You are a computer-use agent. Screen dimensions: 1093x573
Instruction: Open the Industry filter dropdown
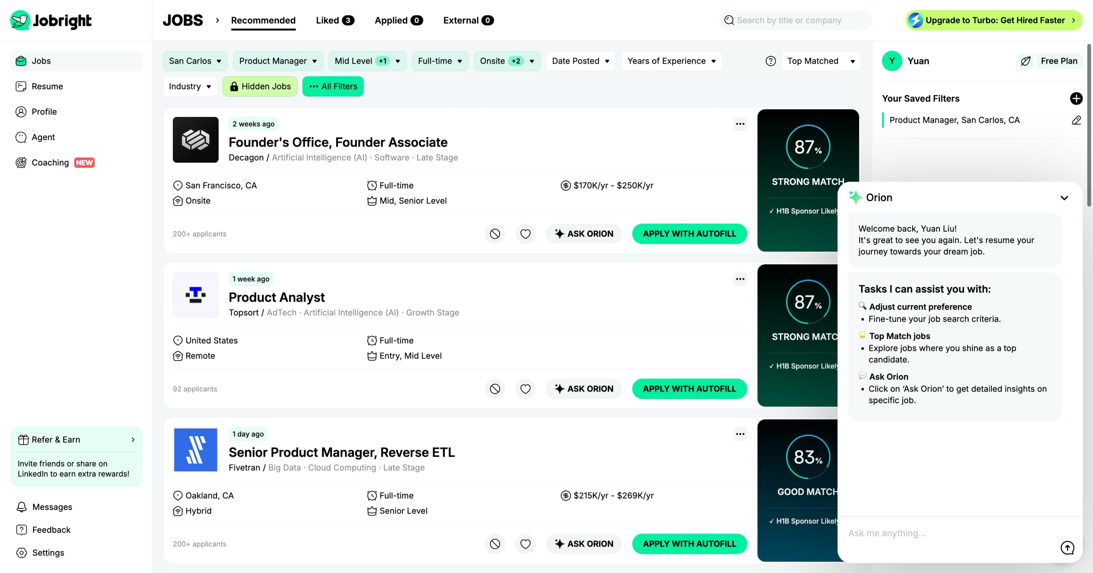point(190,87)
